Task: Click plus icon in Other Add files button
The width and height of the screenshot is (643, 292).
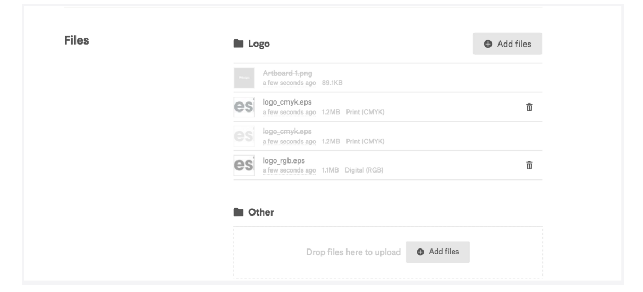Action: pyautogui.click(x=421, y=252)
